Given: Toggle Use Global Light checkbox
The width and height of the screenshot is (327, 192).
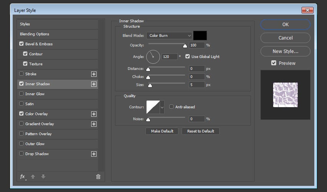Looking at the screenshot, I should 187,56.
